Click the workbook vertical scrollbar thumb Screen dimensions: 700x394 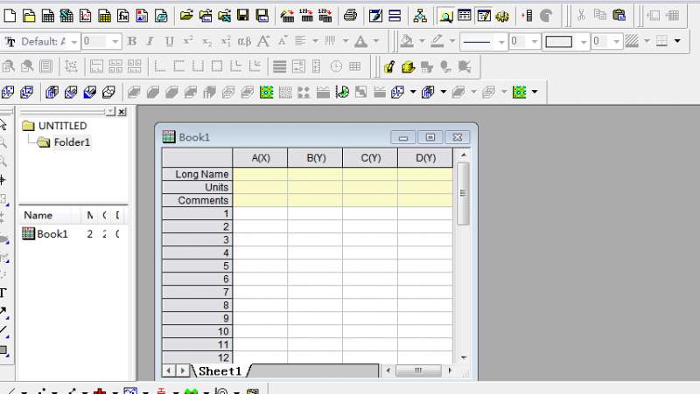(x=463, y=193)
